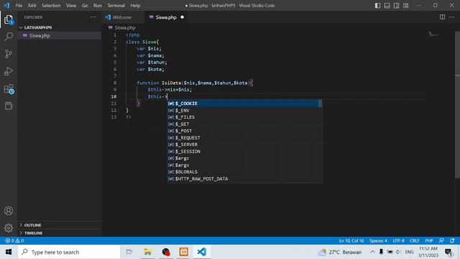This screenshot has width=460, height=259.
Task: Click the errors and warnings status indicator
Action: tap(14, 240)
